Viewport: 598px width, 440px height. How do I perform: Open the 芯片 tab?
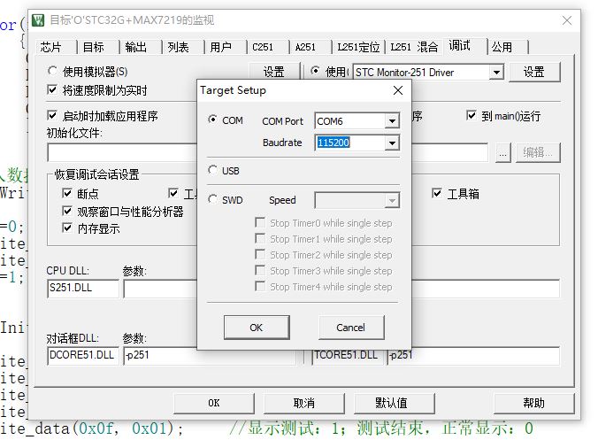pyautogui.click(x=51, y=47)
